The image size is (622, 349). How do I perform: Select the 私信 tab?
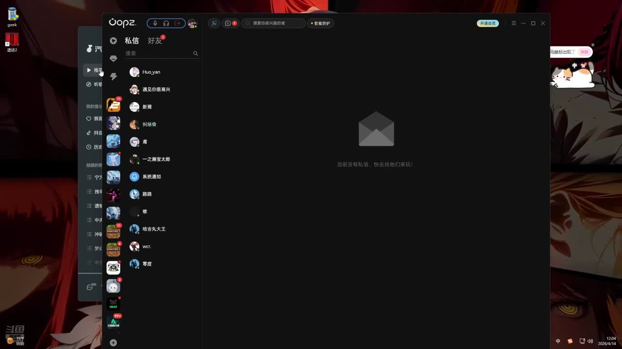pos(132,41)
